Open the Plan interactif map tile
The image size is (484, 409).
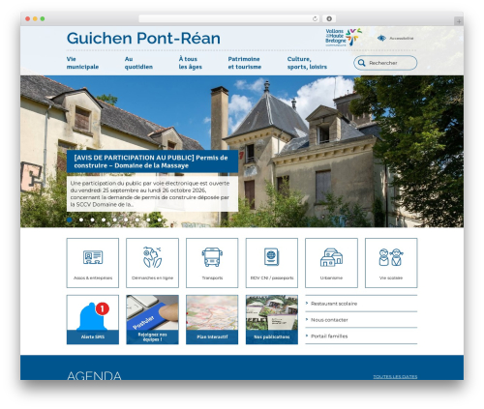tap(212, 319)
